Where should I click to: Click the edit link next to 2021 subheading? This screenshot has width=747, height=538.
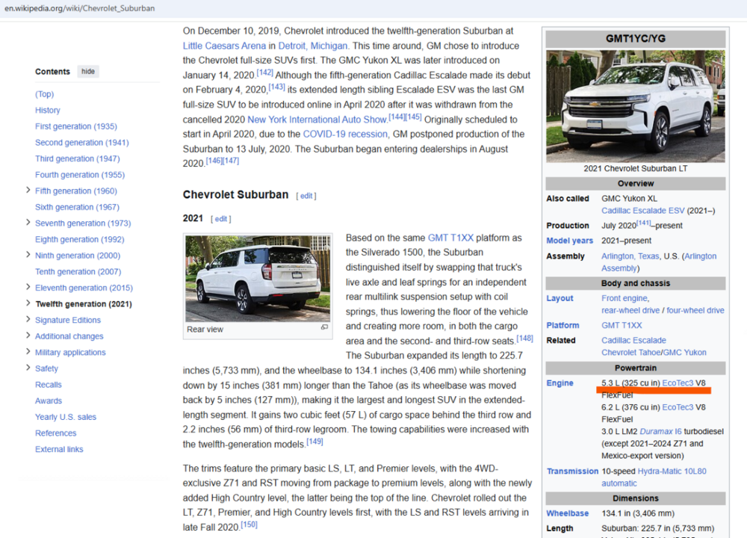(221, 219)
